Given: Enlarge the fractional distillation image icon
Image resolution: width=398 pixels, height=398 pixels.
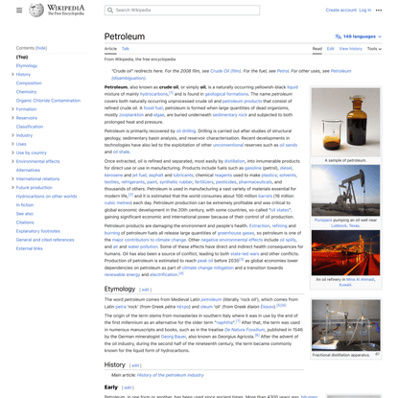Looking at the screenshot, I should pos(377,354).
